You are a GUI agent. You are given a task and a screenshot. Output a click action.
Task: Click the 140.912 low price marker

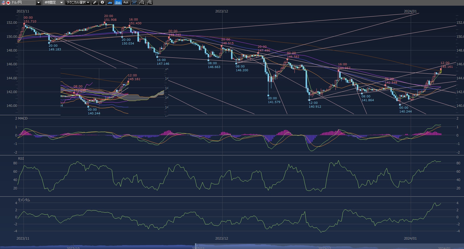315,107
